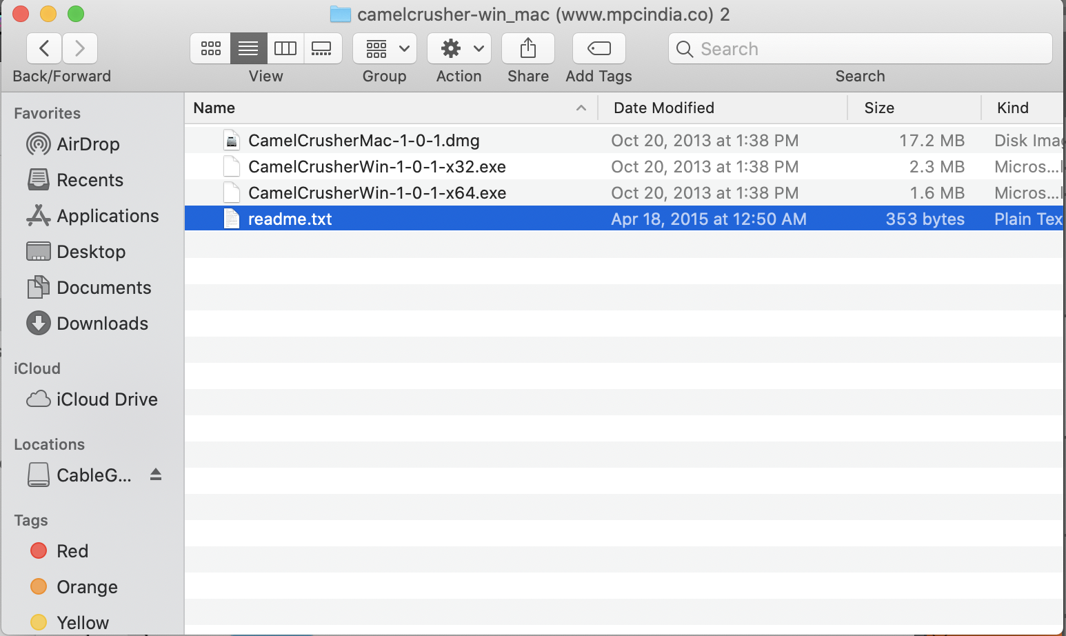Switch to icon view

pos(210,48)
